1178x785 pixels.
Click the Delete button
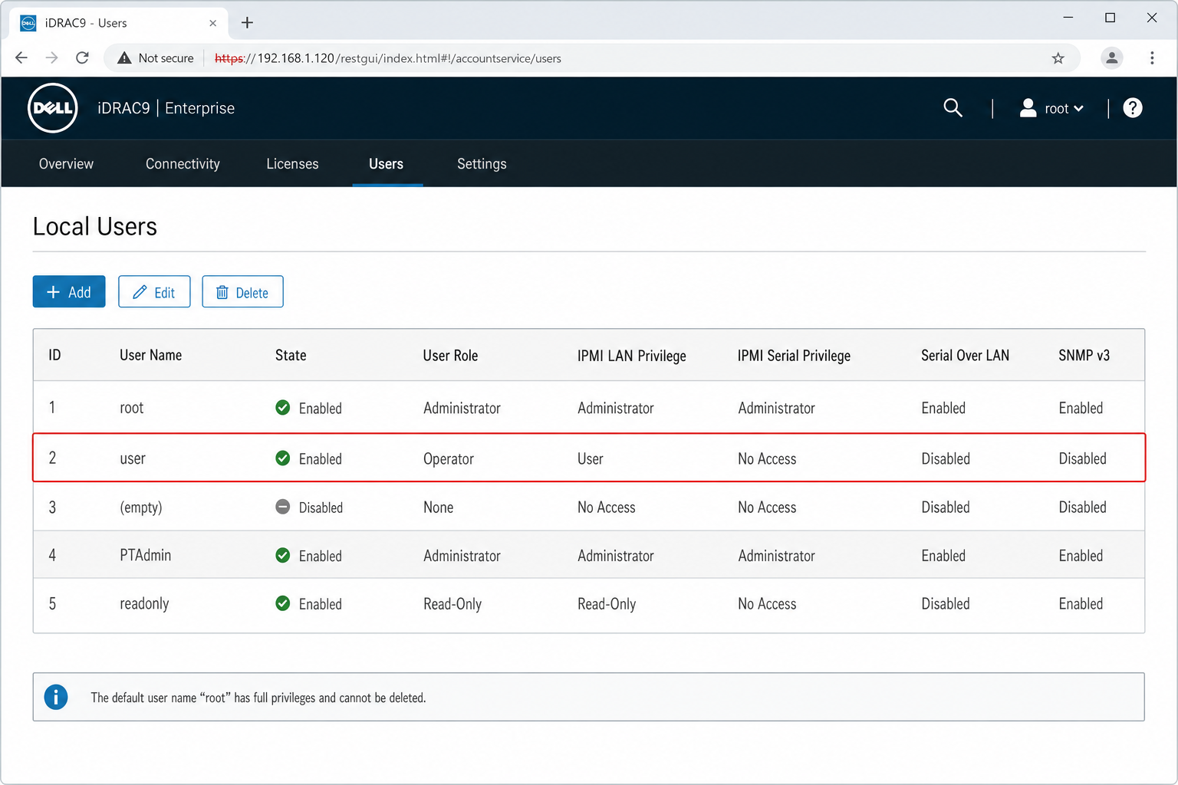click(x=242, y=292)
